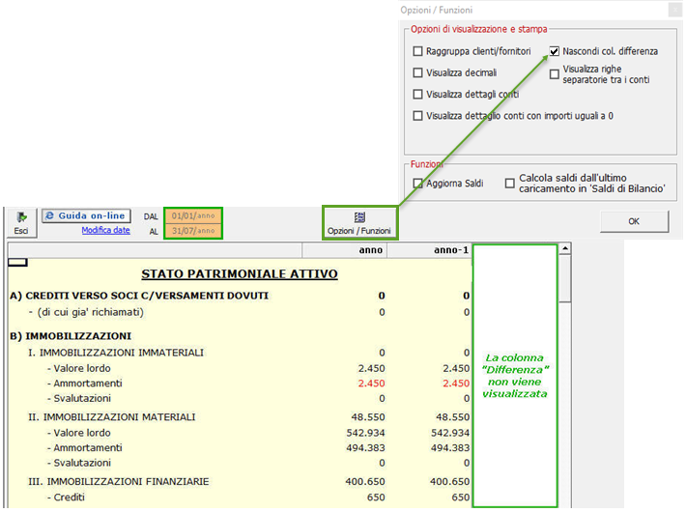Select II. IMMOBILIZZAZIONI MATERIALI row

[240, 417]
